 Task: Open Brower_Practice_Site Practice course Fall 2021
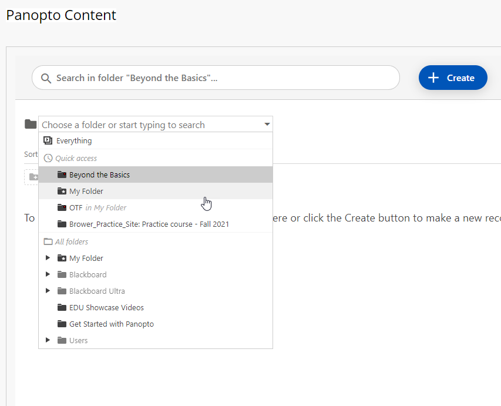click(x=156, y=224)
